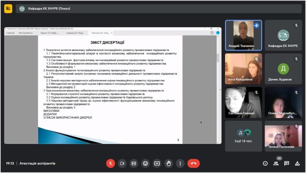This screenshot has height=173, width=306.
Task: Toggle the camera on or off
Action: [x=122, y=163]
